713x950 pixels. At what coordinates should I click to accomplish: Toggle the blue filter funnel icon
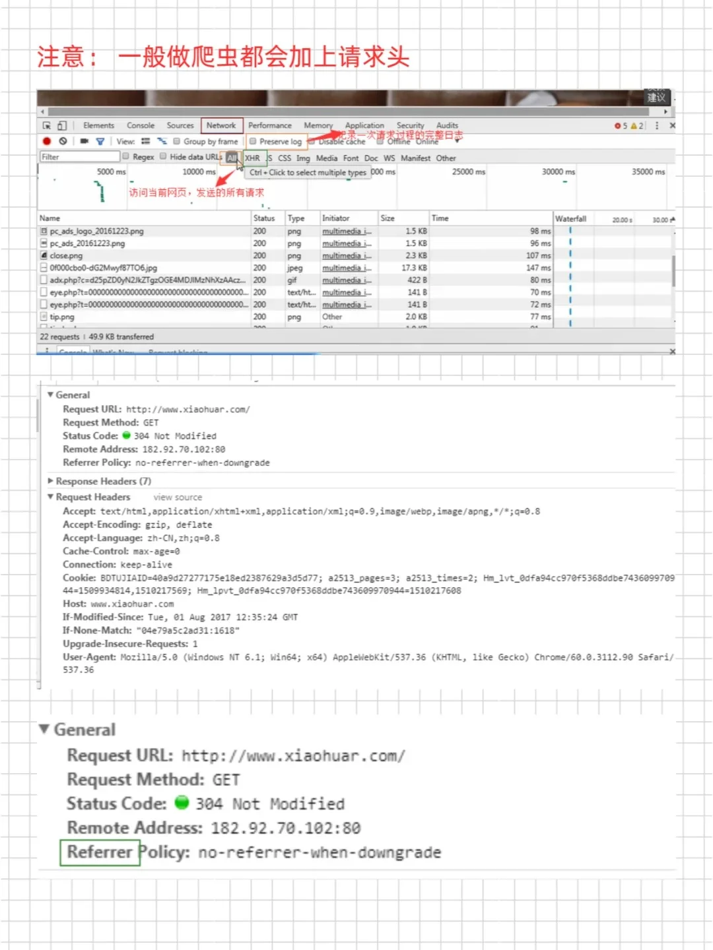click(x=100, y=141)
